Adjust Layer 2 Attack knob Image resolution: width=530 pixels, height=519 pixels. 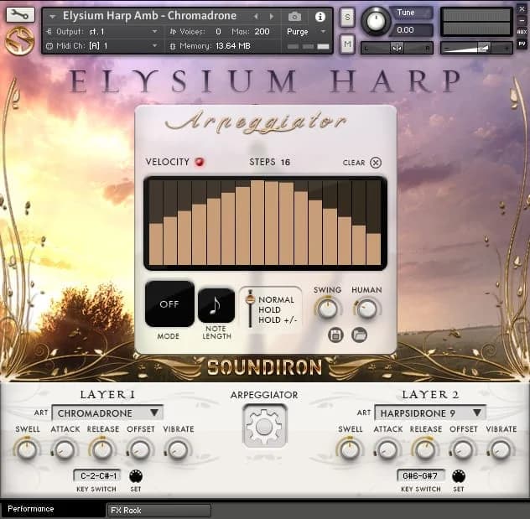tap(387, 449)
